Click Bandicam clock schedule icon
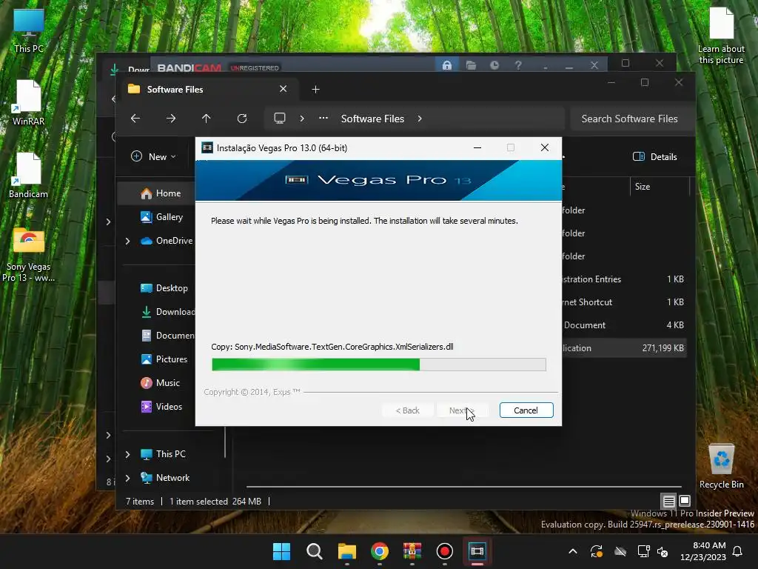This screenshot has height=569, width=758. pyautogui.click(x=494, y=65)
